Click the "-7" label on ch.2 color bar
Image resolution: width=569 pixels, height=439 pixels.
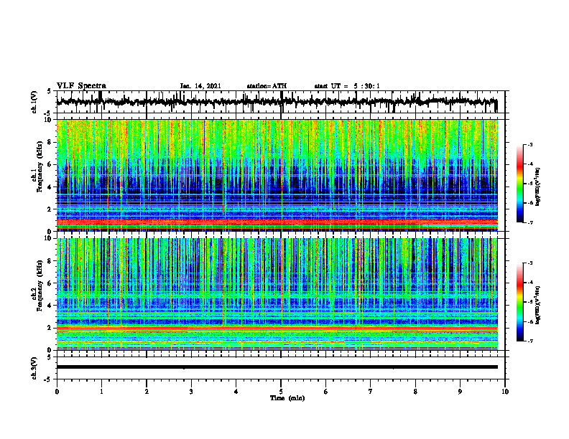click(529, 341)
